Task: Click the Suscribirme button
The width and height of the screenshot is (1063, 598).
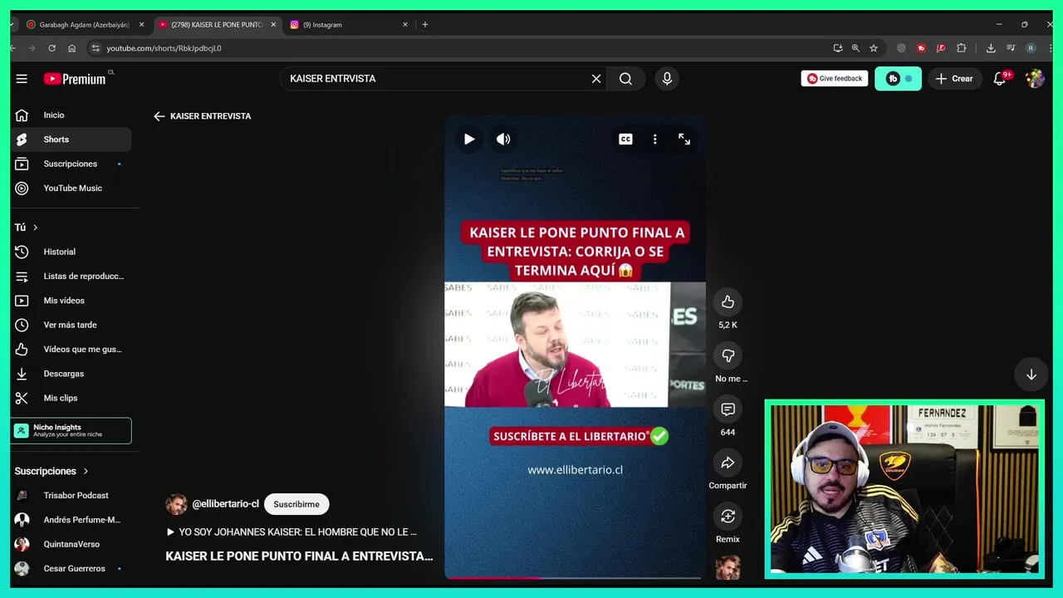Action: point(296,504)
